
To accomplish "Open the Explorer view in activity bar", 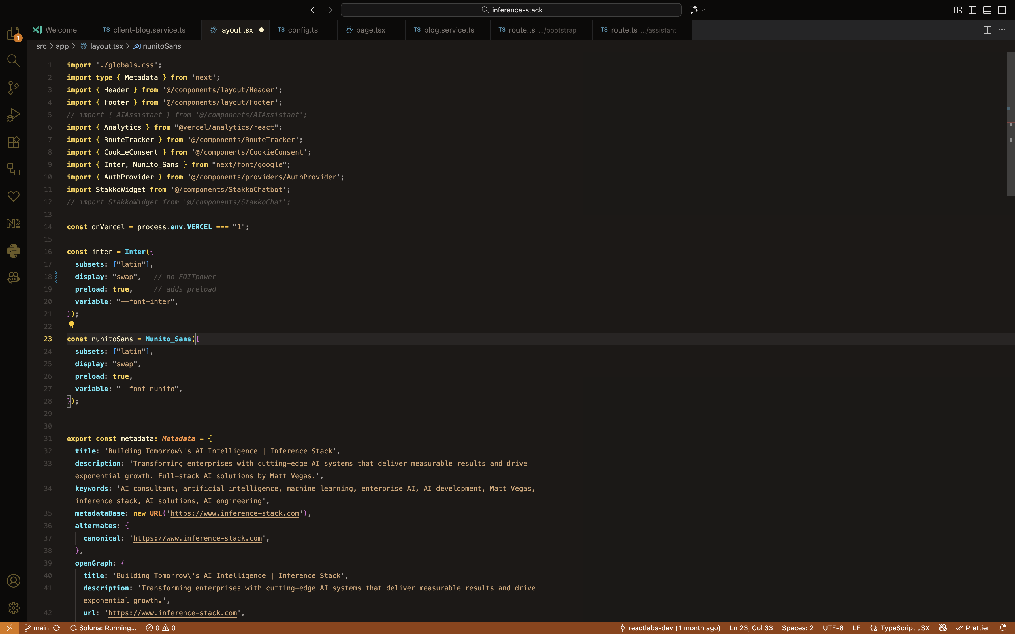I will [x=13, y=33].
